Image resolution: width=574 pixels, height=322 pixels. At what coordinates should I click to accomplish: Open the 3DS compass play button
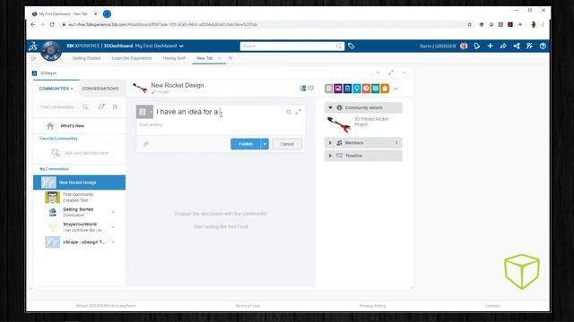pos(51,51)
